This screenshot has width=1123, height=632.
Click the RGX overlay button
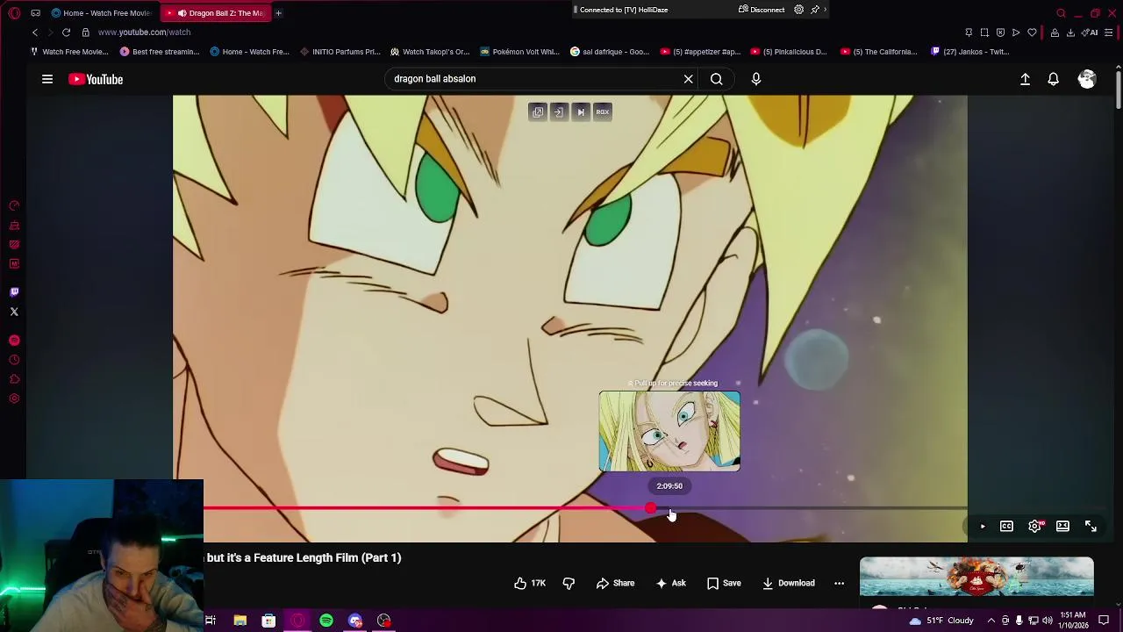[603, 111]
